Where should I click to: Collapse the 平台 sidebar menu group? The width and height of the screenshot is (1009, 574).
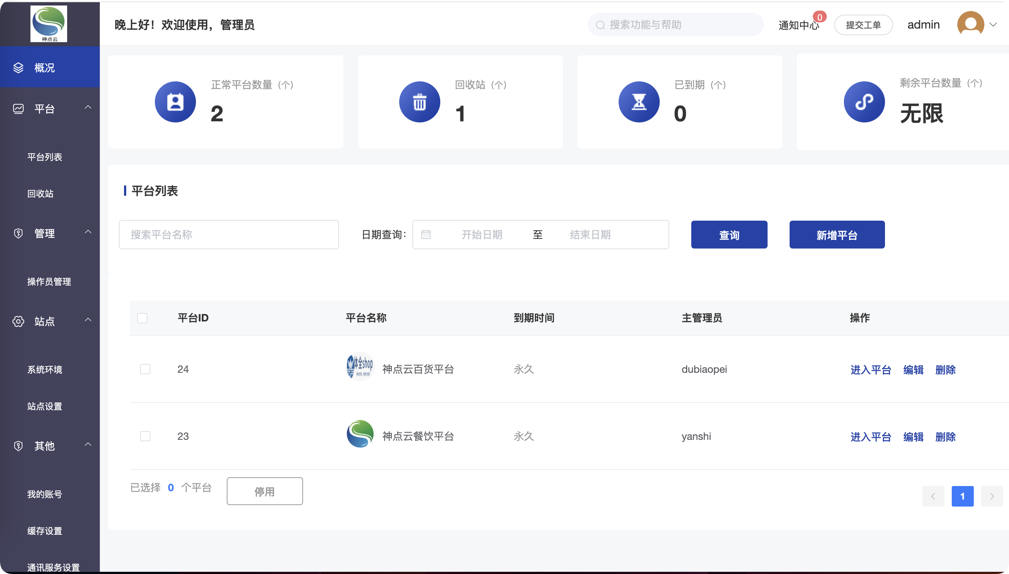click(x=88, y=107)
